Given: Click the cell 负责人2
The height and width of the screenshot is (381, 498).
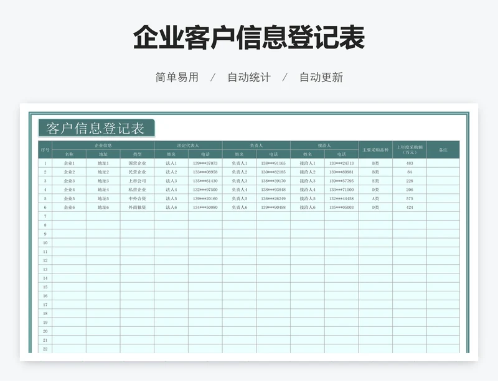Looking at the screenshot, I should click(239, 172).
